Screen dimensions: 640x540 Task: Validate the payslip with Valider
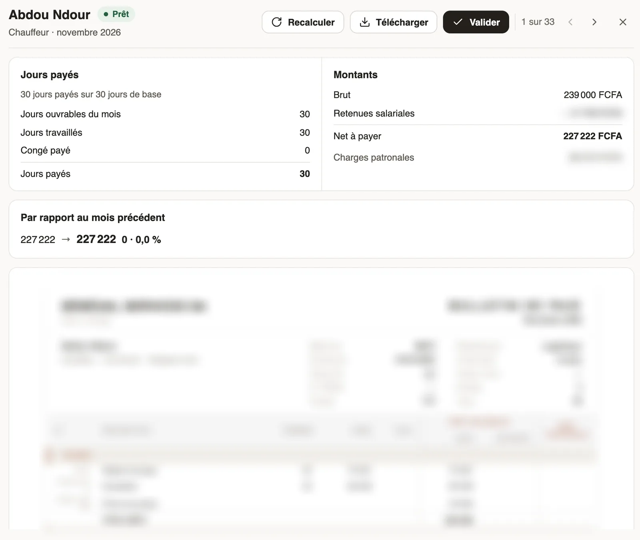[x=476, y=22]
